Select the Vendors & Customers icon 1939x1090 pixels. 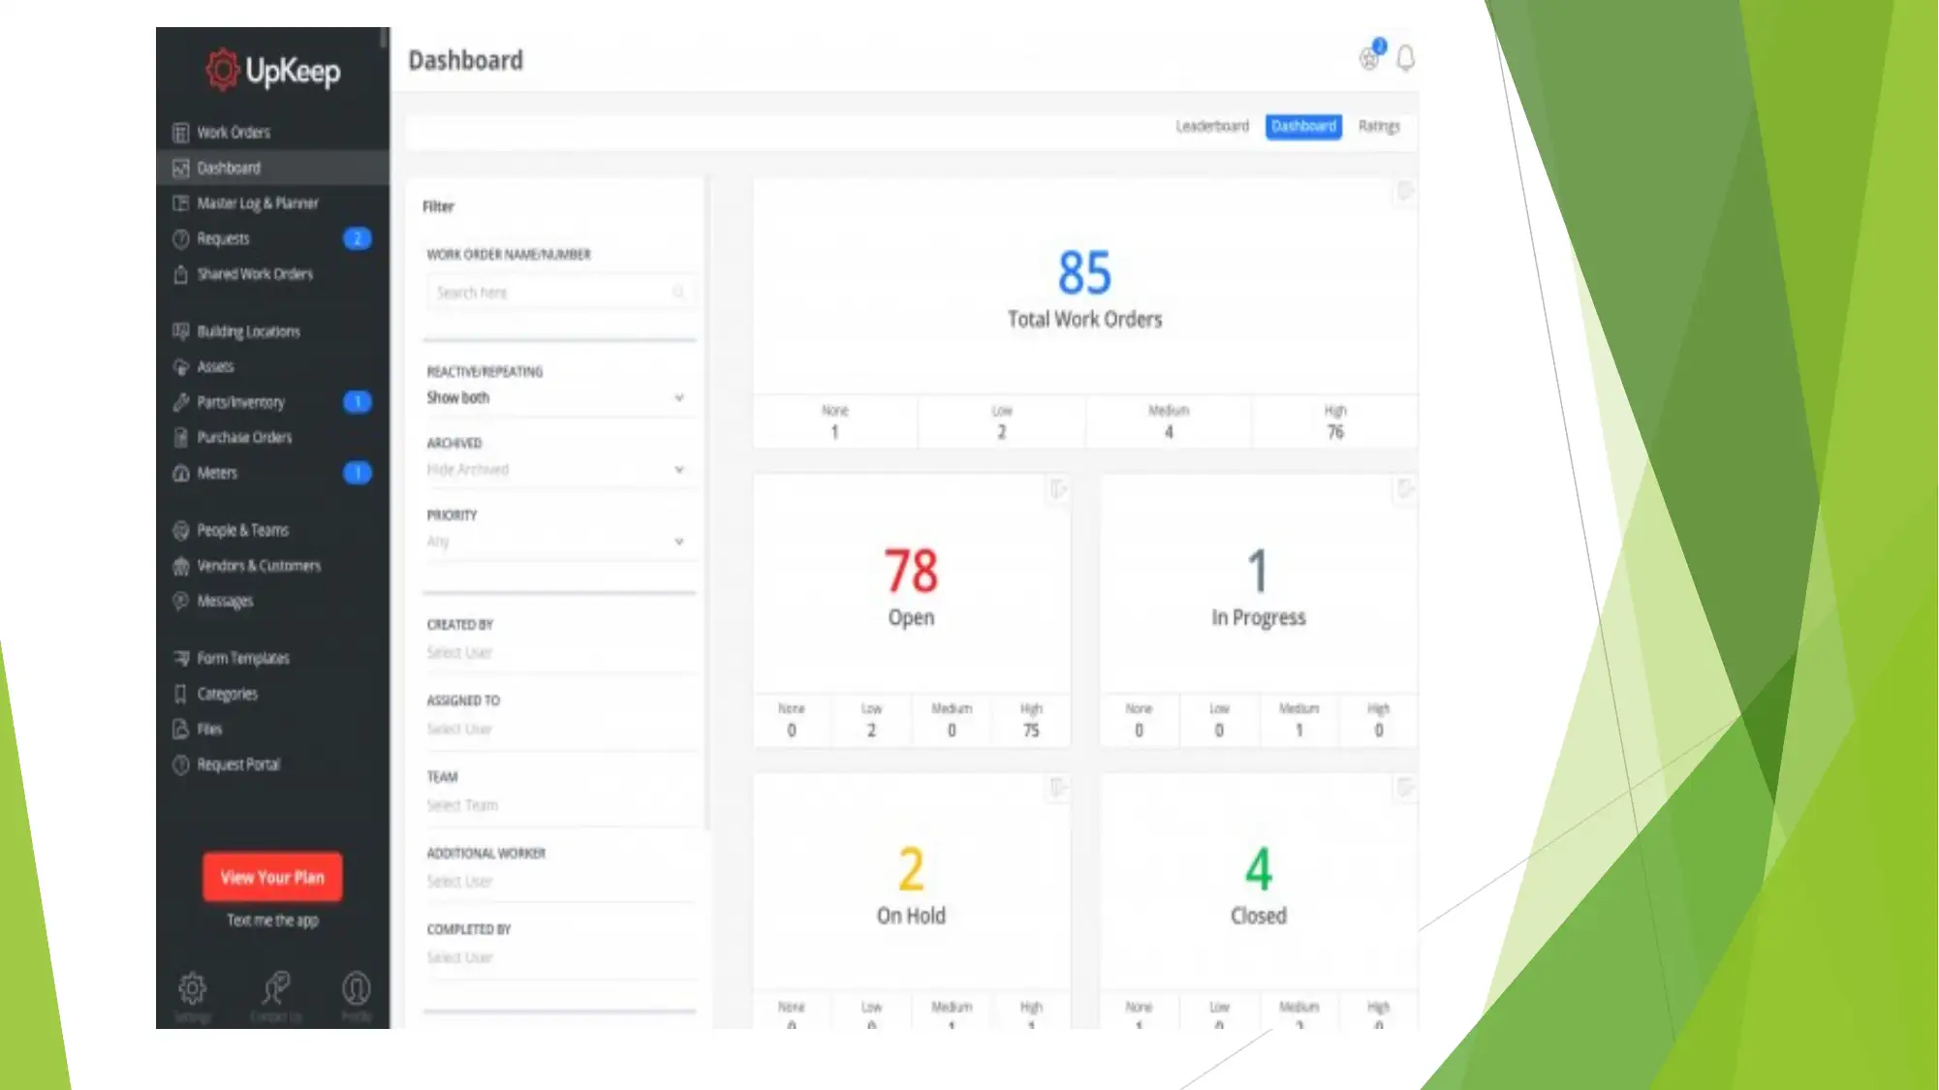180,566
